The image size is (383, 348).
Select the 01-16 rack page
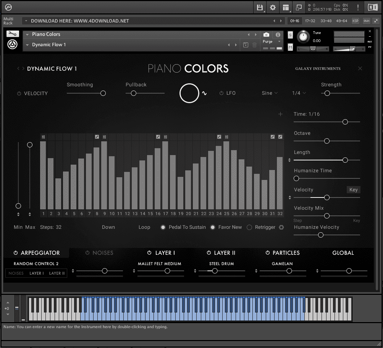click(294, 21)
